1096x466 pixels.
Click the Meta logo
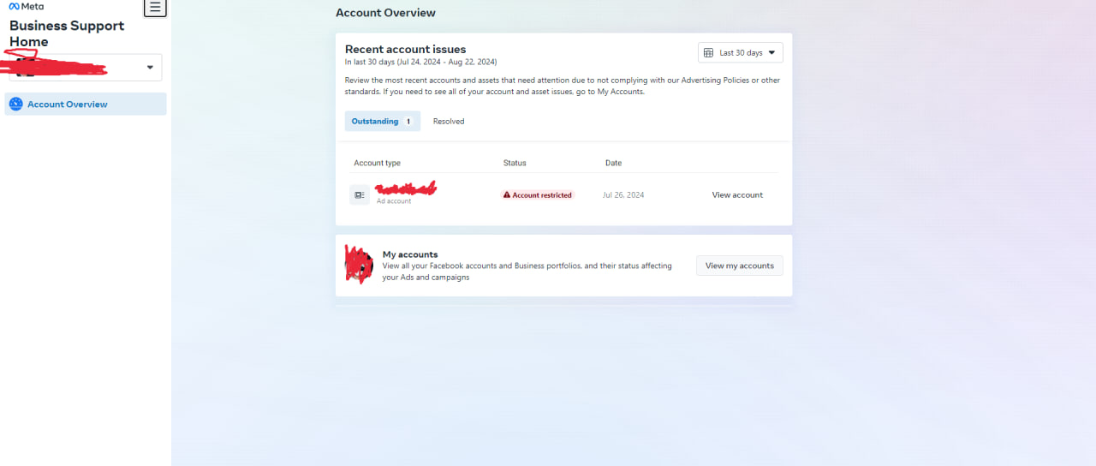(27, 6)
